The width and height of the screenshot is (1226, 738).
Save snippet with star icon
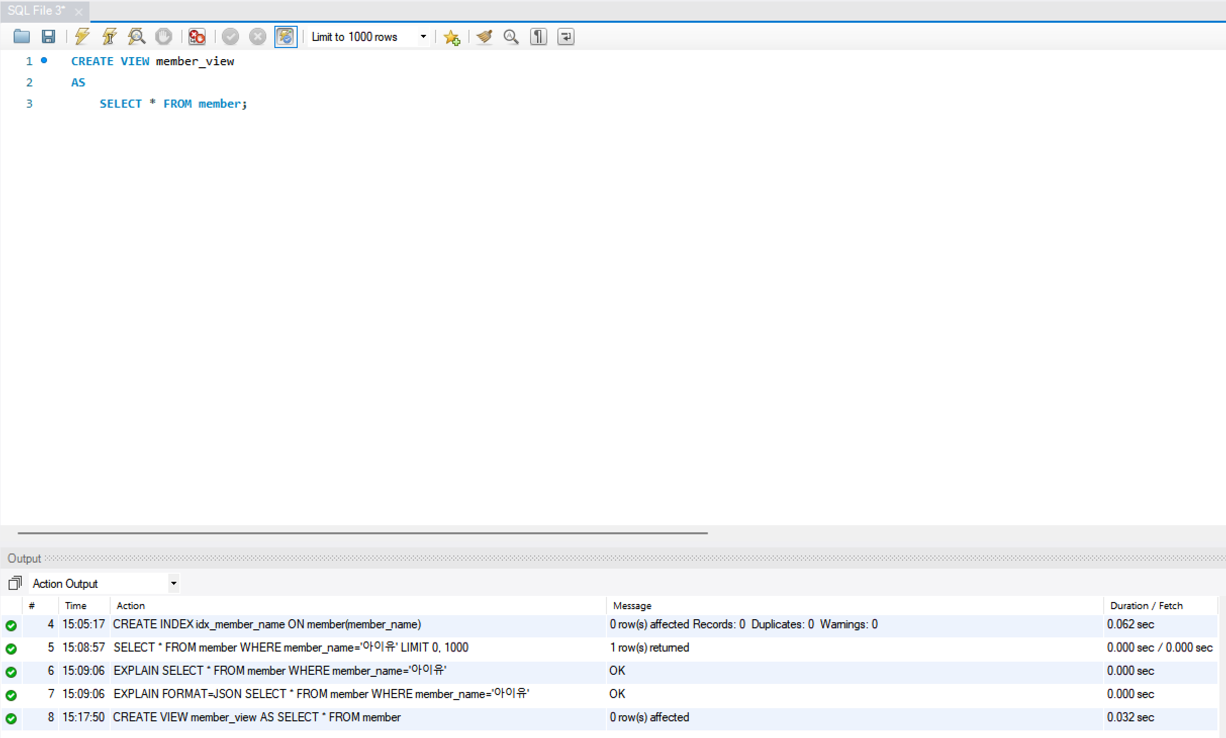pyautogui.click(x=451, y=36)
